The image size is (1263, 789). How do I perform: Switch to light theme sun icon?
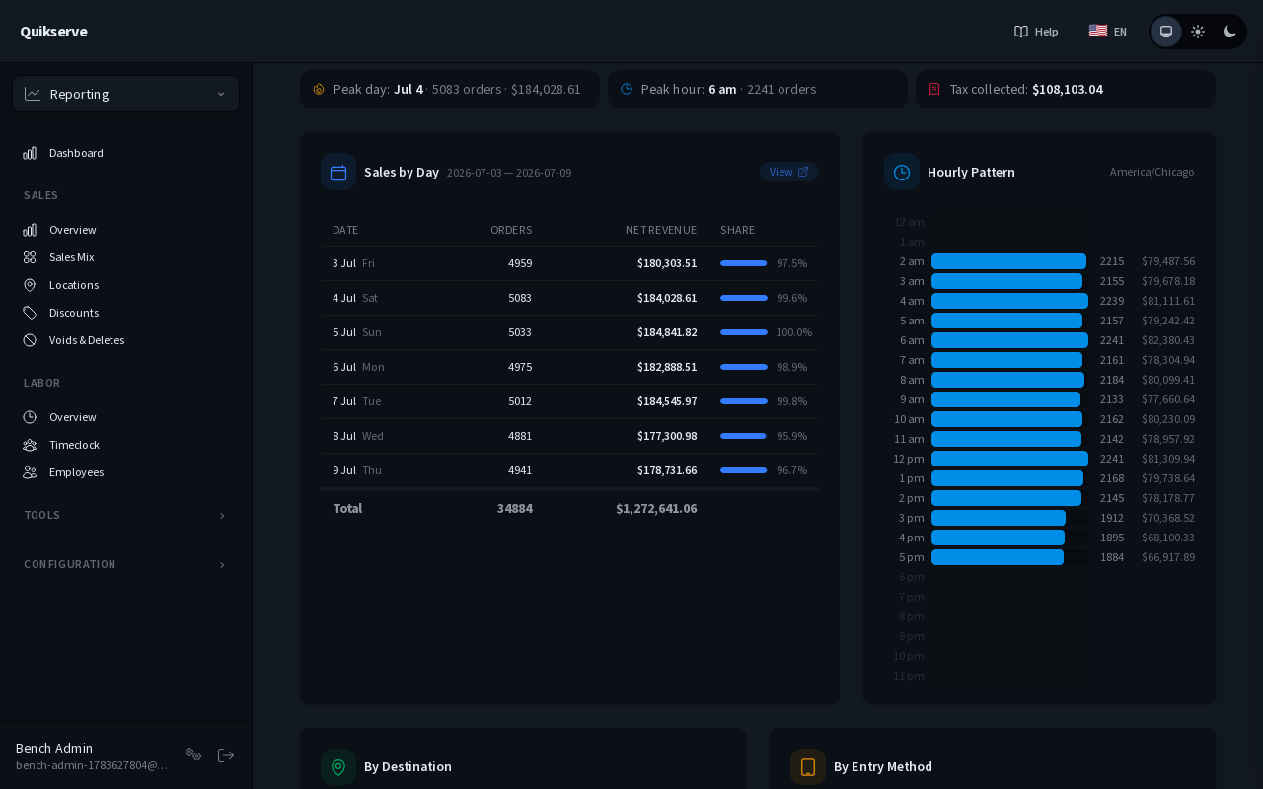pyautogui.click(x=1198, y=32)
